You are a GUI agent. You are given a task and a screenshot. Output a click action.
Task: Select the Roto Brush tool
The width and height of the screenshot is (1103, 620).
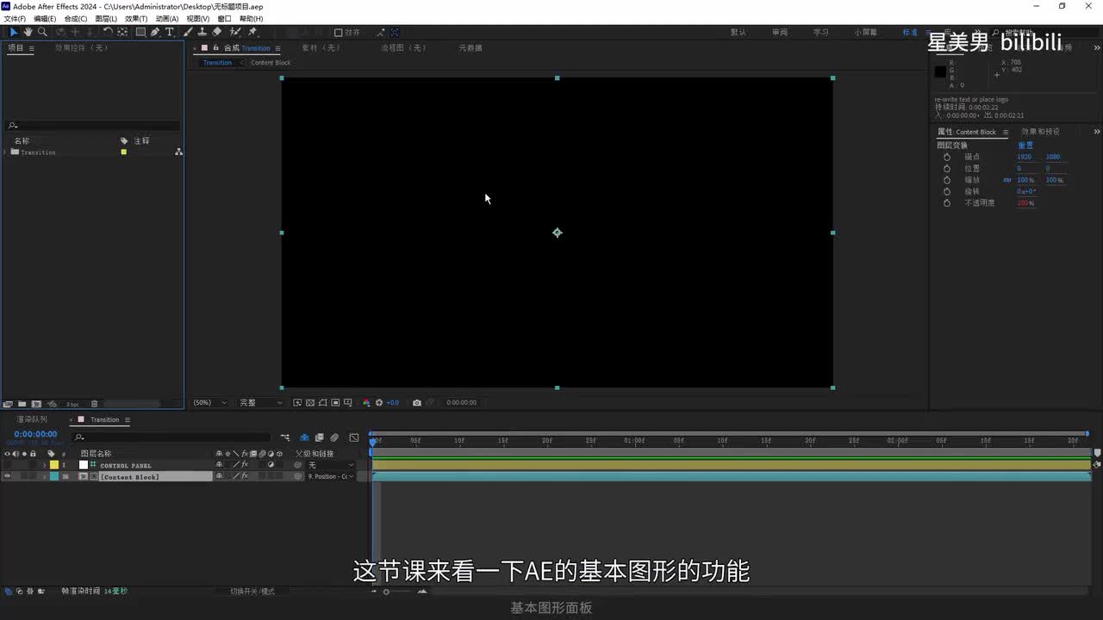(x=235, y=32)
